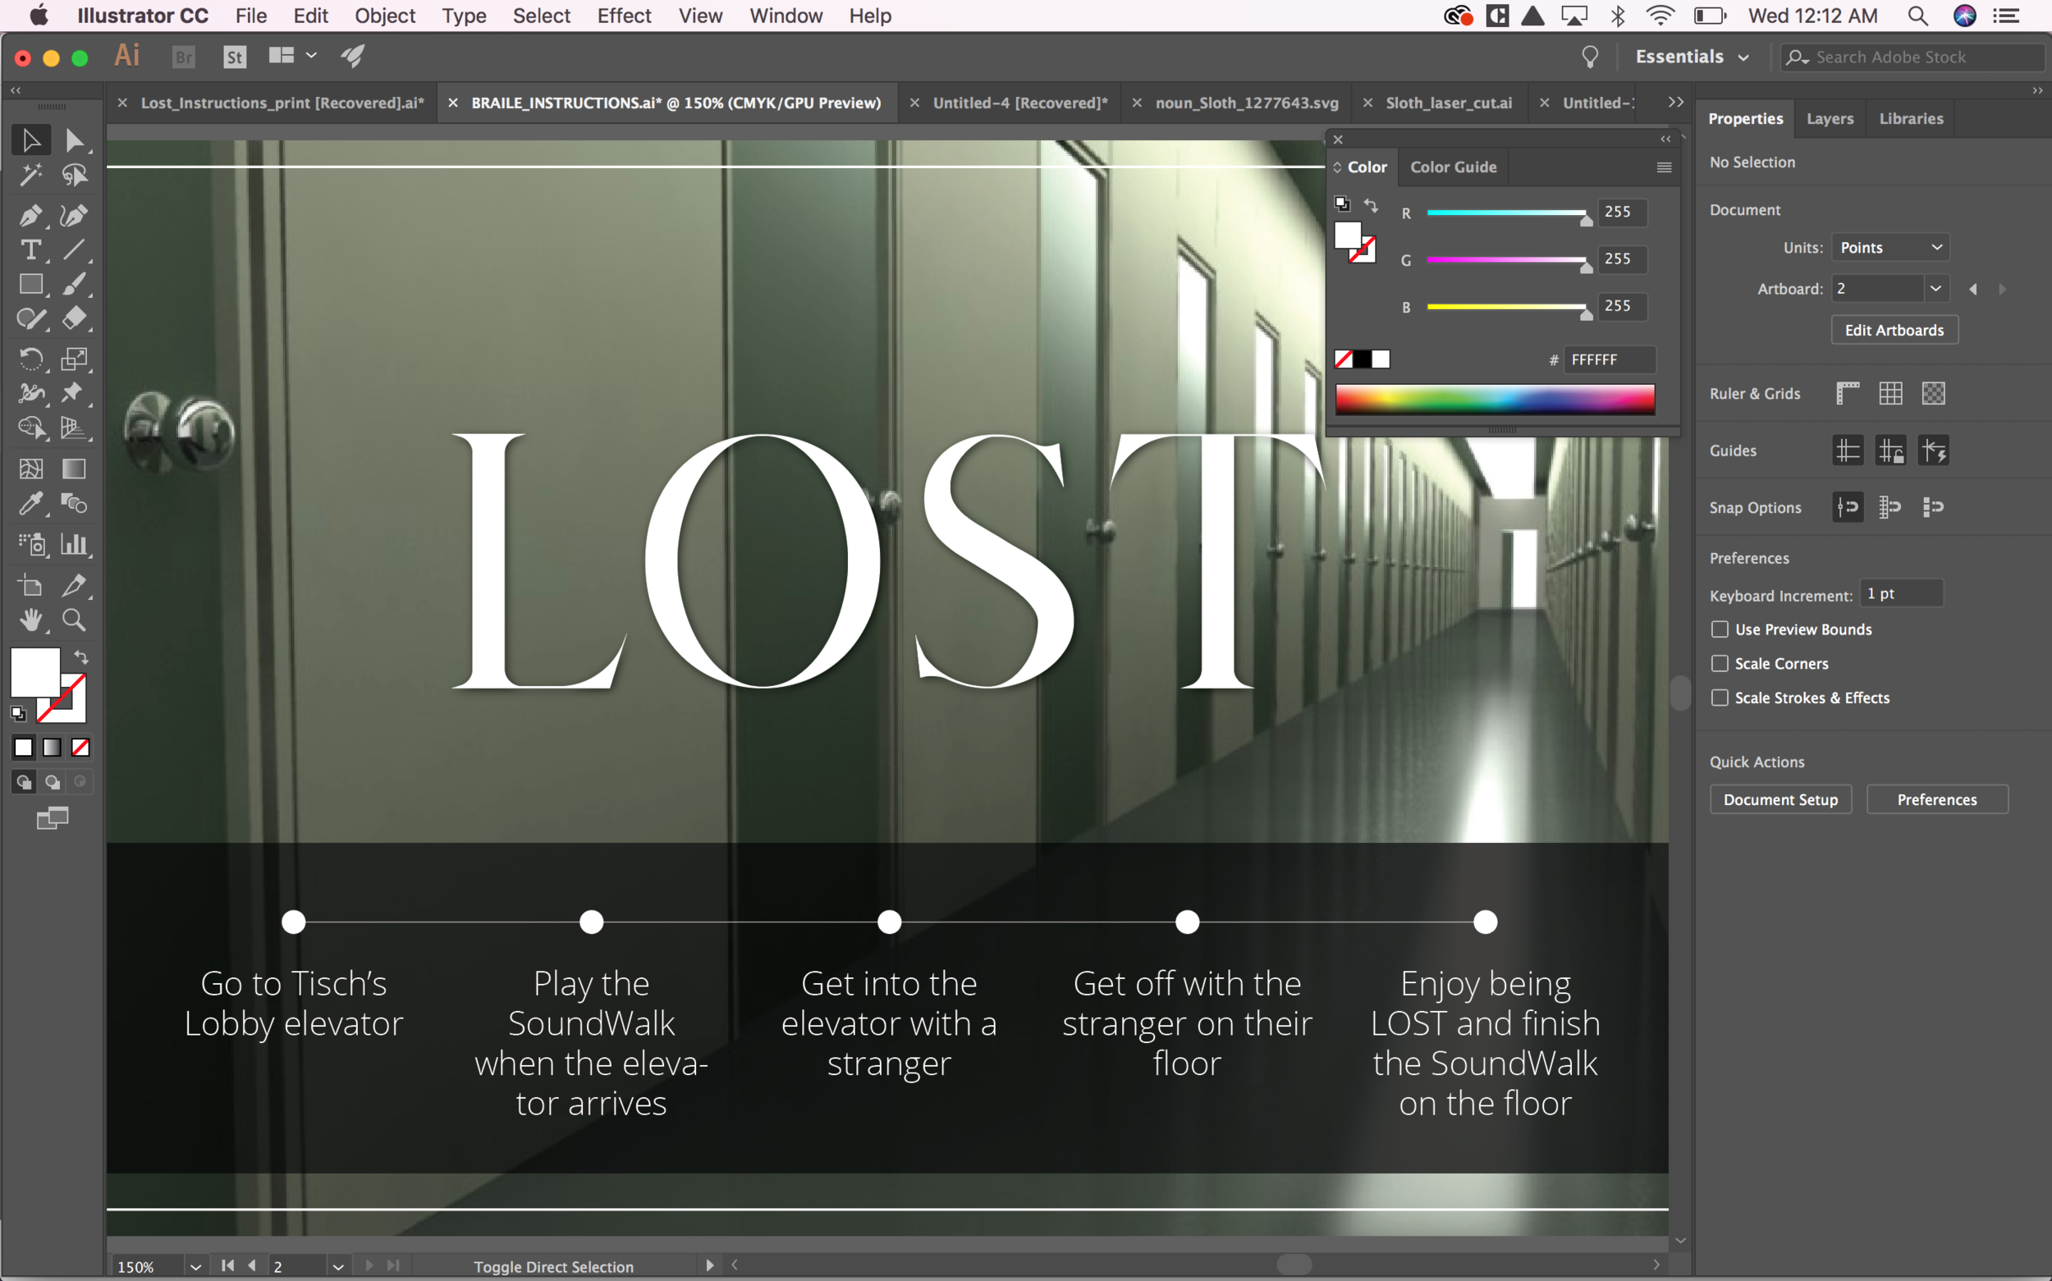Enable Use Preview Bounds checkbox
Screen dimensions: 2052x1281
coord(1719,629)
